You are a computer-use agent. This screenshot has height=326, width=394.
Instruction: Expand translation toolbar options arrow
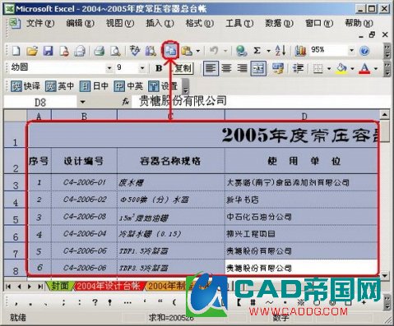[x=186, y=86]
